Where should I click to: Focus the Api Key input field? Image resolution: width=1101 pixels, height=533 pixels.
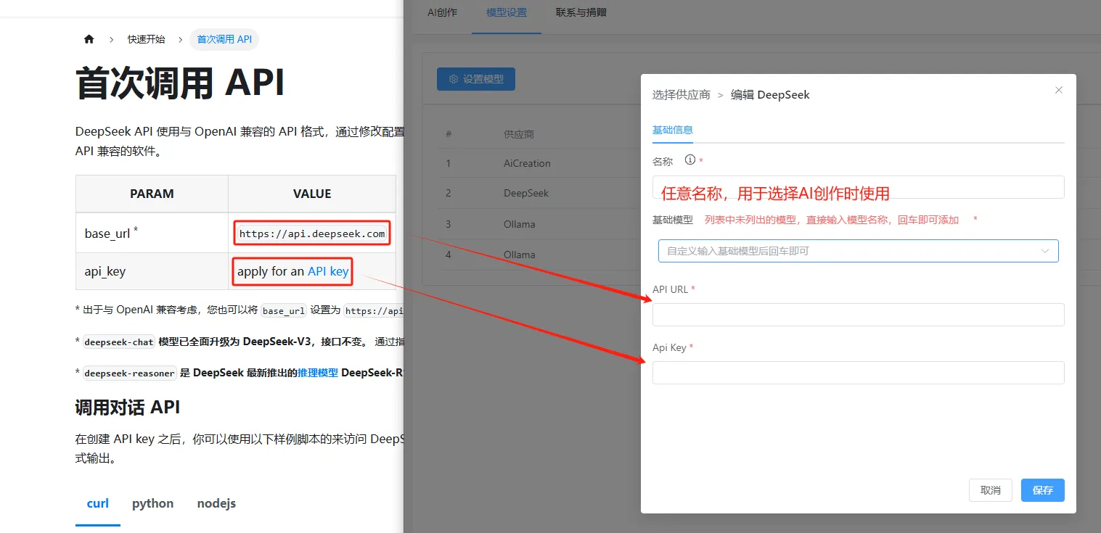tap(858, 373)
